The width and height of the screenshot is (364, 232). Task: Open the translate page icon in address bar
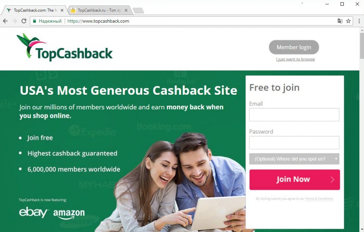pyautogui.click(x=340, y=21)
